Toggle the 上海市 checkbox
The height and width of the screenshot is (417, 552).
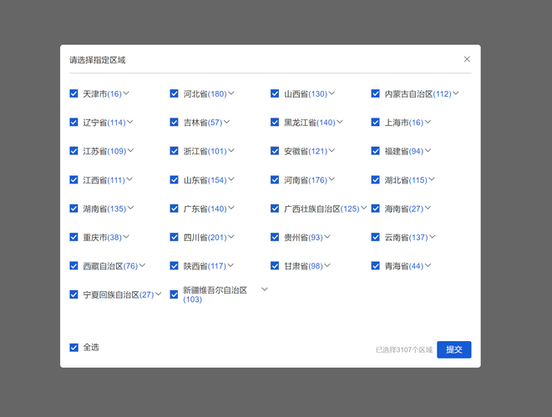[x=376, y=123]
